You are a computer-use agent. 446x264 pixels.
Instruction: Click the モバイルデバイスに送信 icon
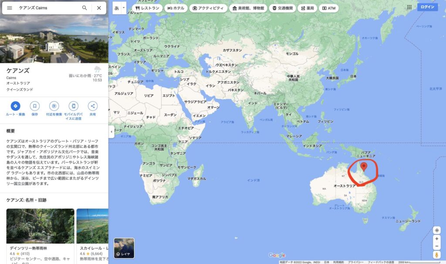point(73,106)
